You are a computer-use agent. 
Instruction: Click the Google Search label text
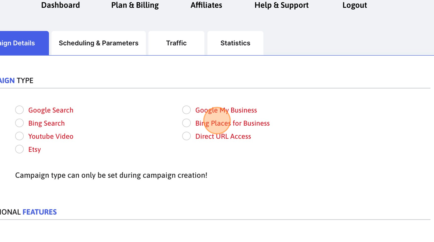tap(51, 110)
